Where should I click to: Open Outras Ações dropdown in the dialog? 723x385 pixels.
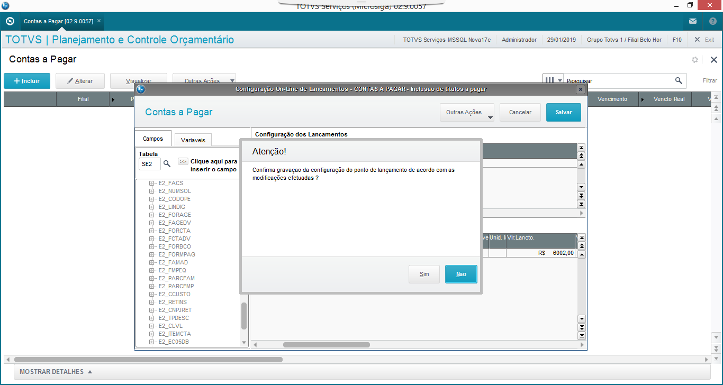(467, 112)
